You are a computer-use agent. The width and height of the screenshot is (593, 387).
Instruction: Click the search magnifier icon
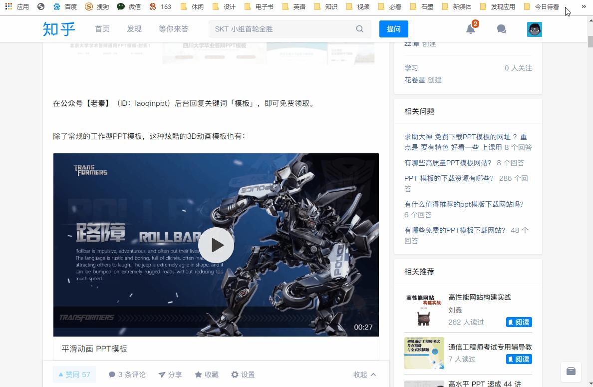pos(360,29)
